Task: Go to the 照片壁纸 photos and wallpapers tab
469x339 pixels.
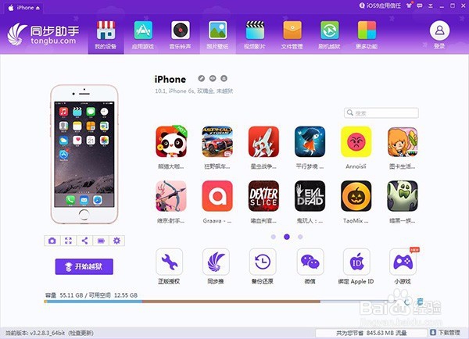Action: click(x=217, y=34)
